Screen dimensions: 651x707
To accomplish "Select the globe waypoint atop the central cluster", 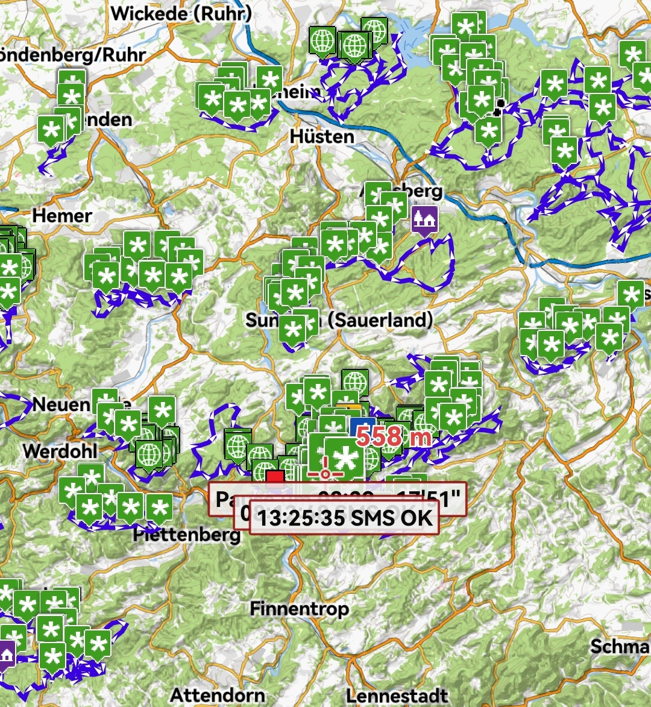I will click(x=355, y=382).
